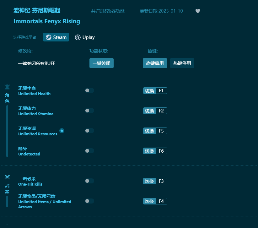Click the 角色 category label

click(7, 98)
